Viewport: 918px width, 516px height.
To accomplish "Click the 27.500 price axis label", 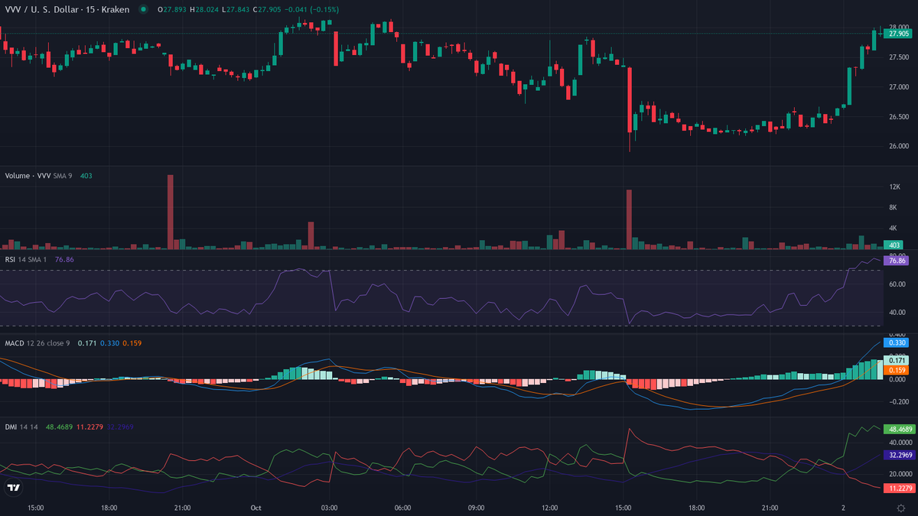I will coord(898,57).
